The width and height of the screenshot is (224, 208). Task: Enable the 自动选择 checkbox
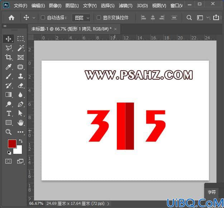(x=43, y=18)
